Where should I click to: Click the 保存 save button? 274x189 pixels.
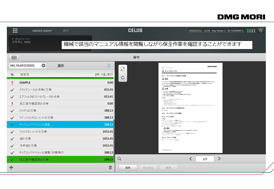coord(168,167)
